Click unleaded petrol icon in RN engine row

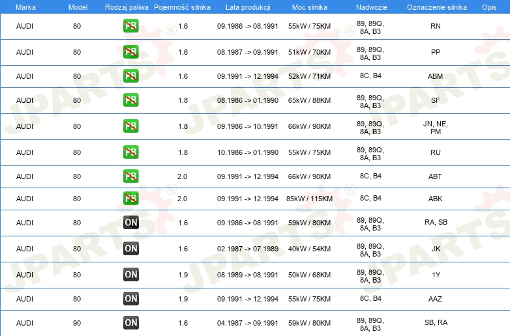[x=130, y=26]
